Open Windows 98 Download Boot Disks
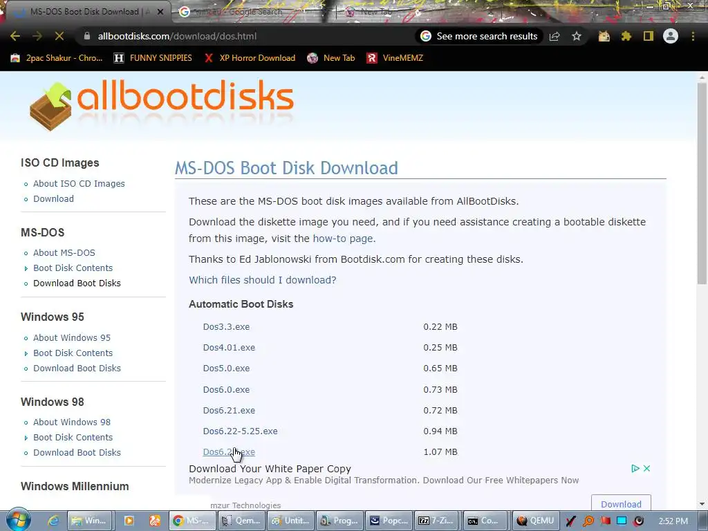Screen dimensions: 708x531 point(77,452)
